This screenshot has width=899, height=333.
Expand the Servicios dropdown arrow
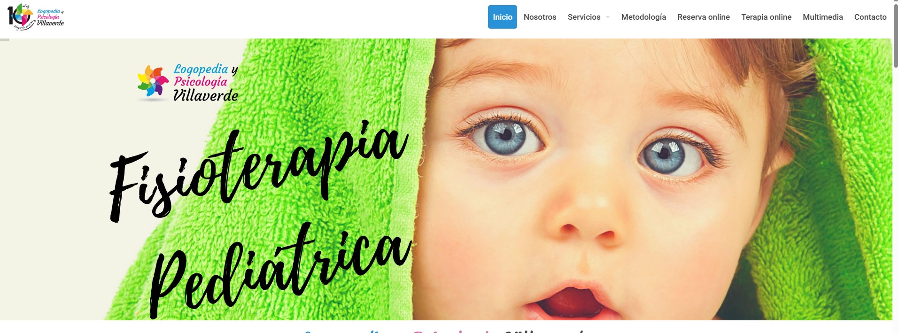click(608, 17)
